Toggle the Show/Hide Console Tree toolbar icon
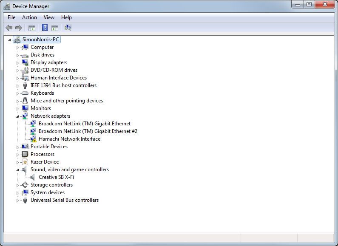 31,28
